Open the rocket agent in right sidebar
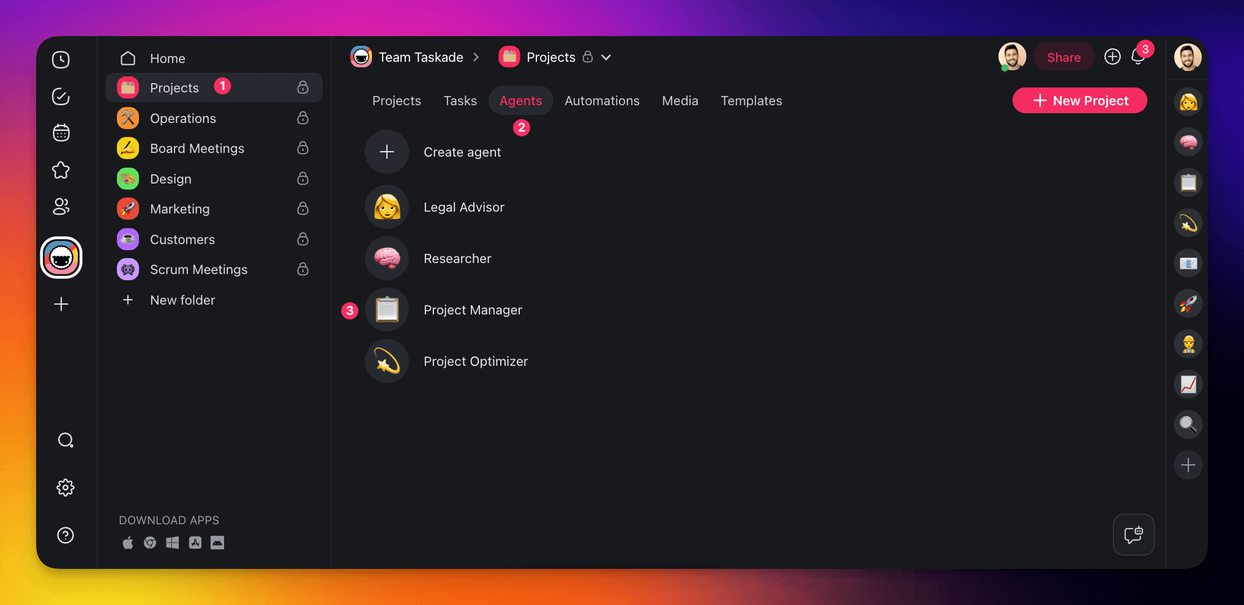This screenshot has width=1244, height=605. point(1188,303)
